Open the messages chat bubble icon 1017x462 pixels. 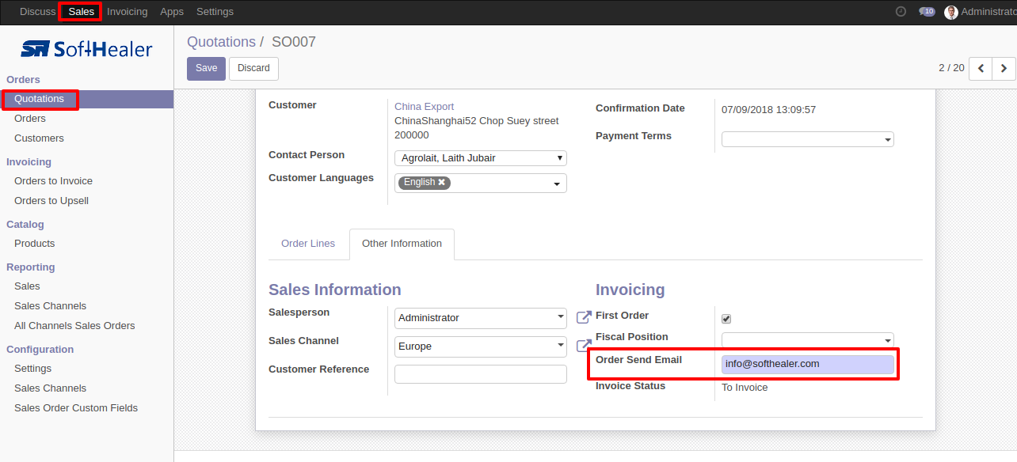926,12
